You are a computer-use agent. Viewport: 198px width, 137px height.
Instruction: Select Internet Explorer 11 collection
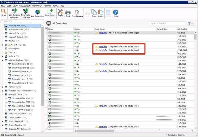pos(20,68)
